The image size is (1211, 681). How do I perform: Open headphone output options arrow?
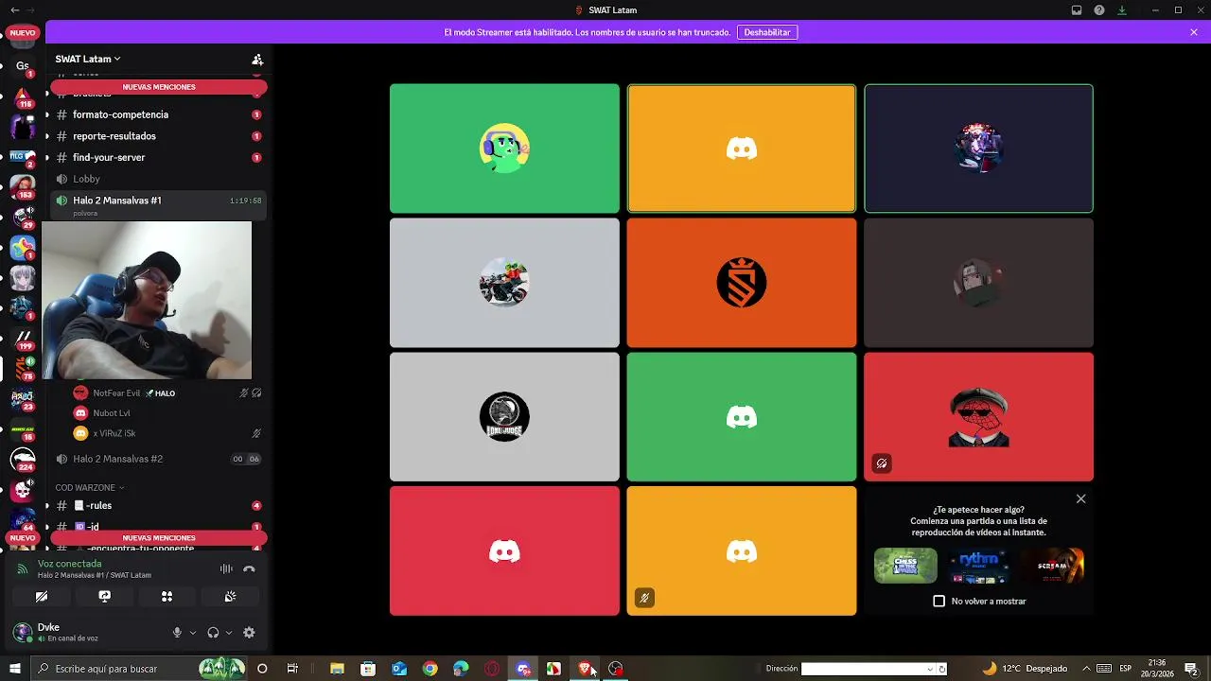pos(229,633)
